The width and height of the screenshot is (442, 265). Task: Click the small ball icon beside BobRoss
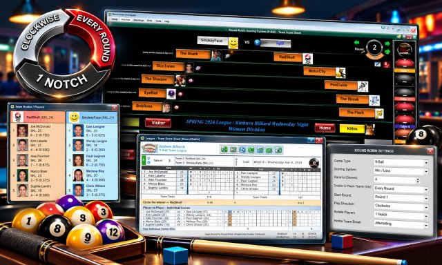pos(177,107)
